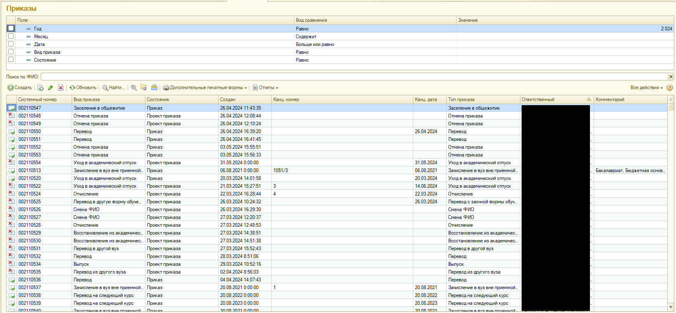Click the orders list scrollbar down arrow

pyautogui.click(x=671, y=307)
